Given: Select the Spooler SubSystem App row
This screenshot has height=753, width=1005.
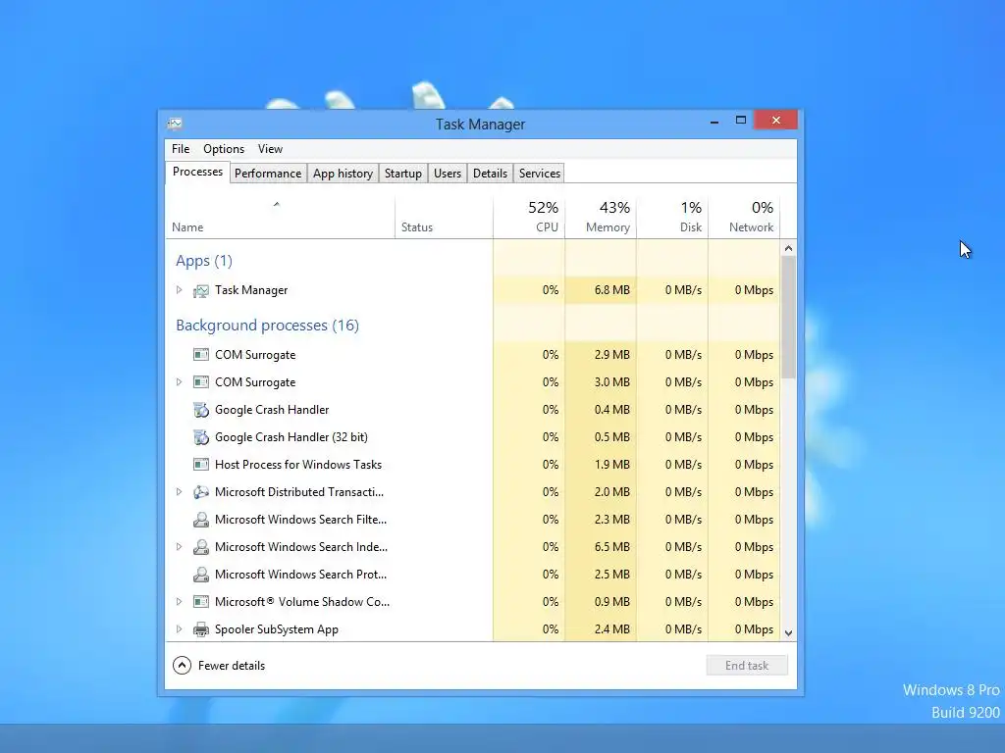Looking at the screenshot, I should (x=473, y=629).
